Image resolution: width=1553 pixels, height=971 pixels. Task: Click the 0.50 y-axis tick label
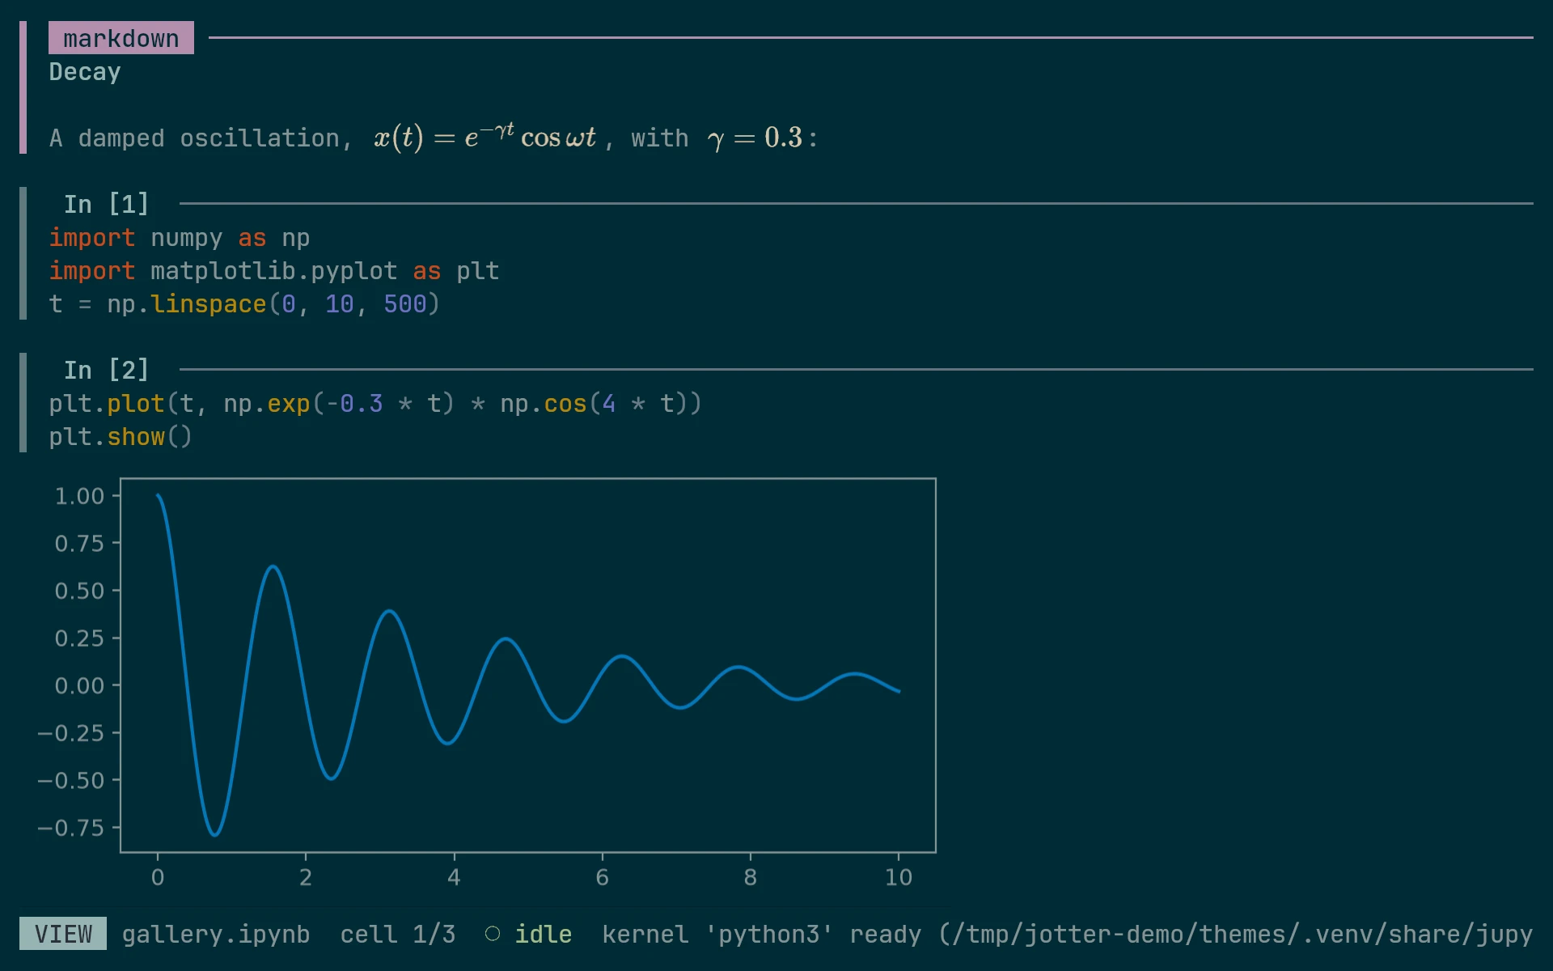pos(79,591)
